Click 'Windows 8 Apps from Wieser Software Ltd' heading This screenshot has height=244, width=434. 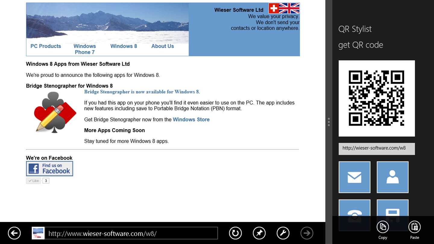[78, 64]
